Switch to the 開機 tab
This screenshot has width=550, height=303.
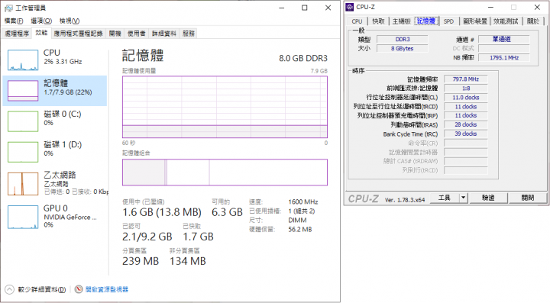115,34
